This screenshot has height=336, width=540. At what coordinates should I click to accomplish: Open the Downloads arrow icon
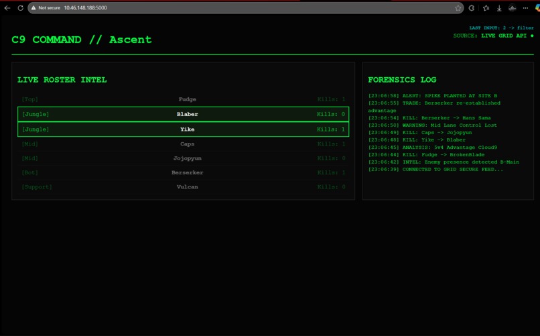499,8
